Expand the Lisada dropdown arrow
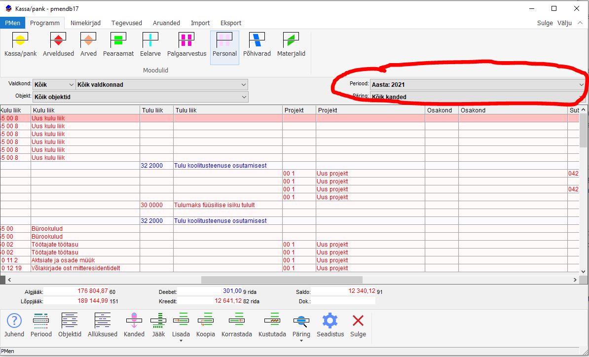 point(181,341)
